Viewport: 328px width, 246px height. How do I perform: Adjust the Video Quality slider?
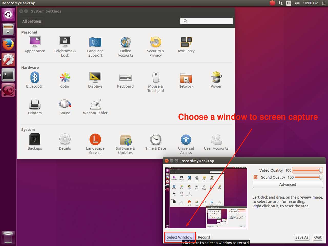coord(307,170)
